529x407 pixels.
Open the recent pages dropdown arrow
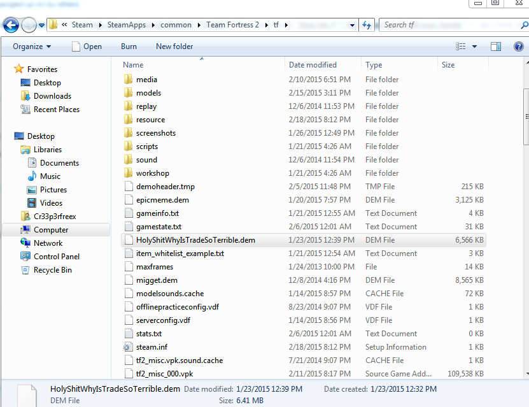pos(41,25)
